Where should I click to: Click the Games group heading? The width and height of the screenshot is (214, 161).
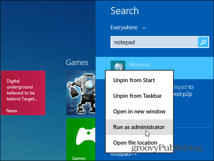pyautogui.click(x=77, y=62)
